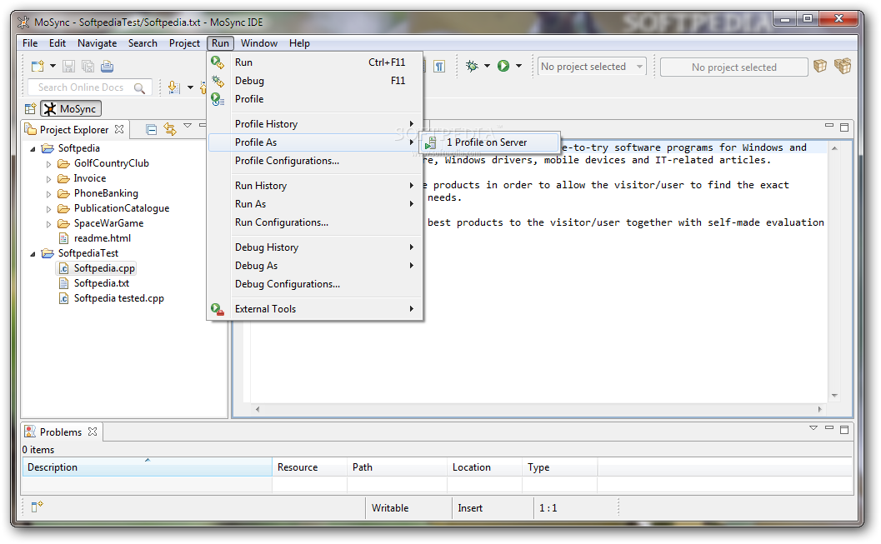The image size is (881, 544).
Task: Open the Run History submenu
Action: [x=315, y=186]
